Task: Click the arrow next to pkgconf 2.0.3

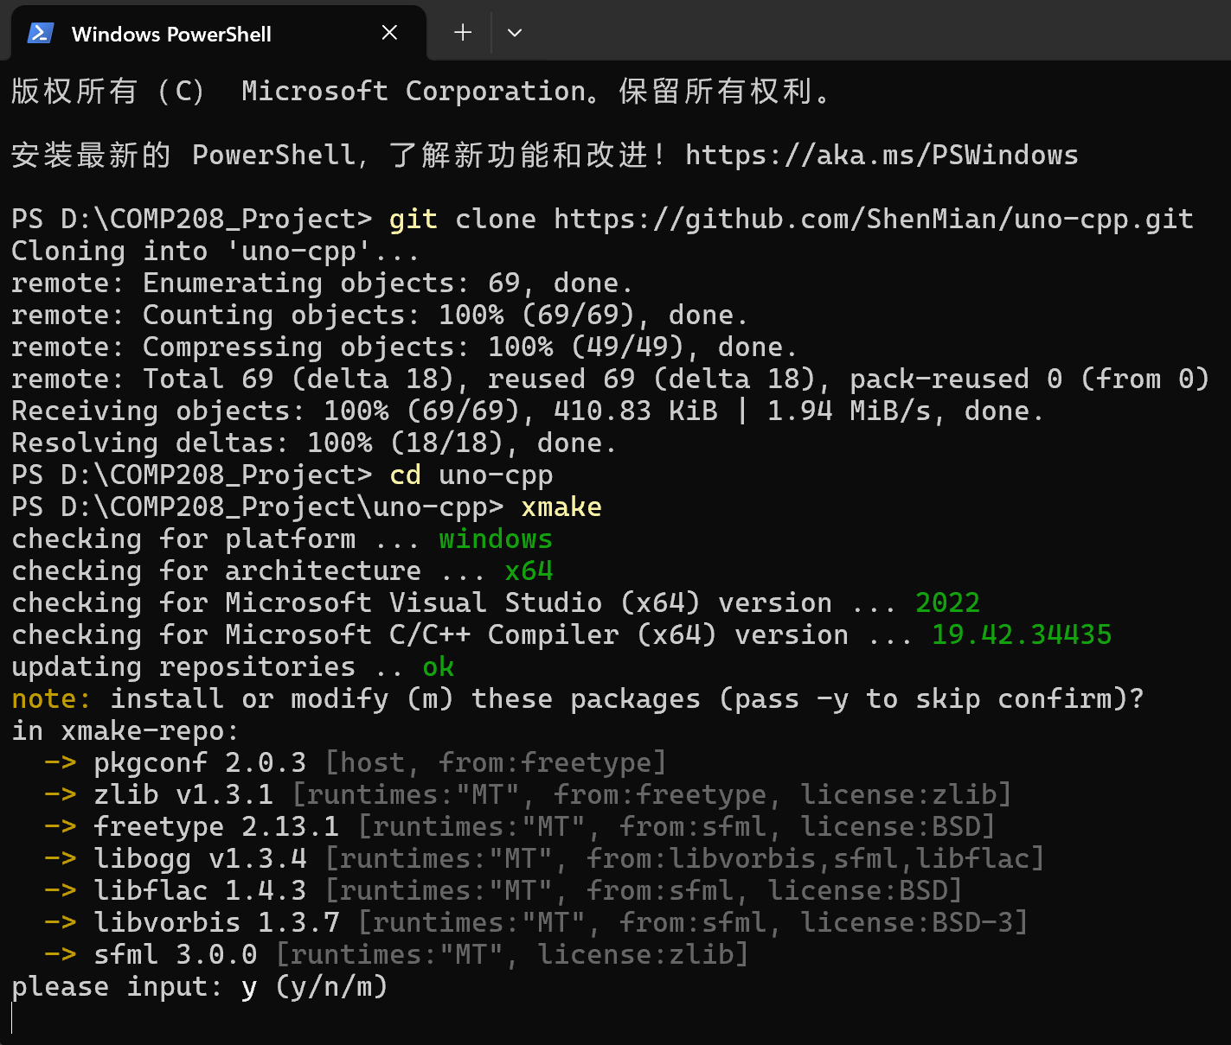Action: 61,762
